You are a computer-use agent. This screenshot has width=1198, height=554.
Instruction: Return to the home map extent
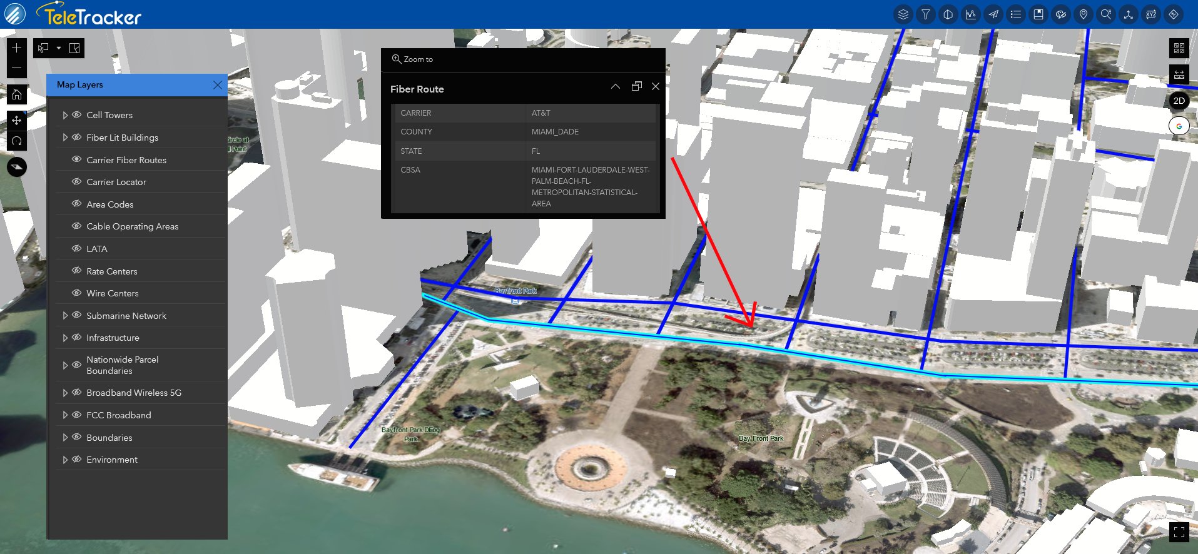[17, 94]
